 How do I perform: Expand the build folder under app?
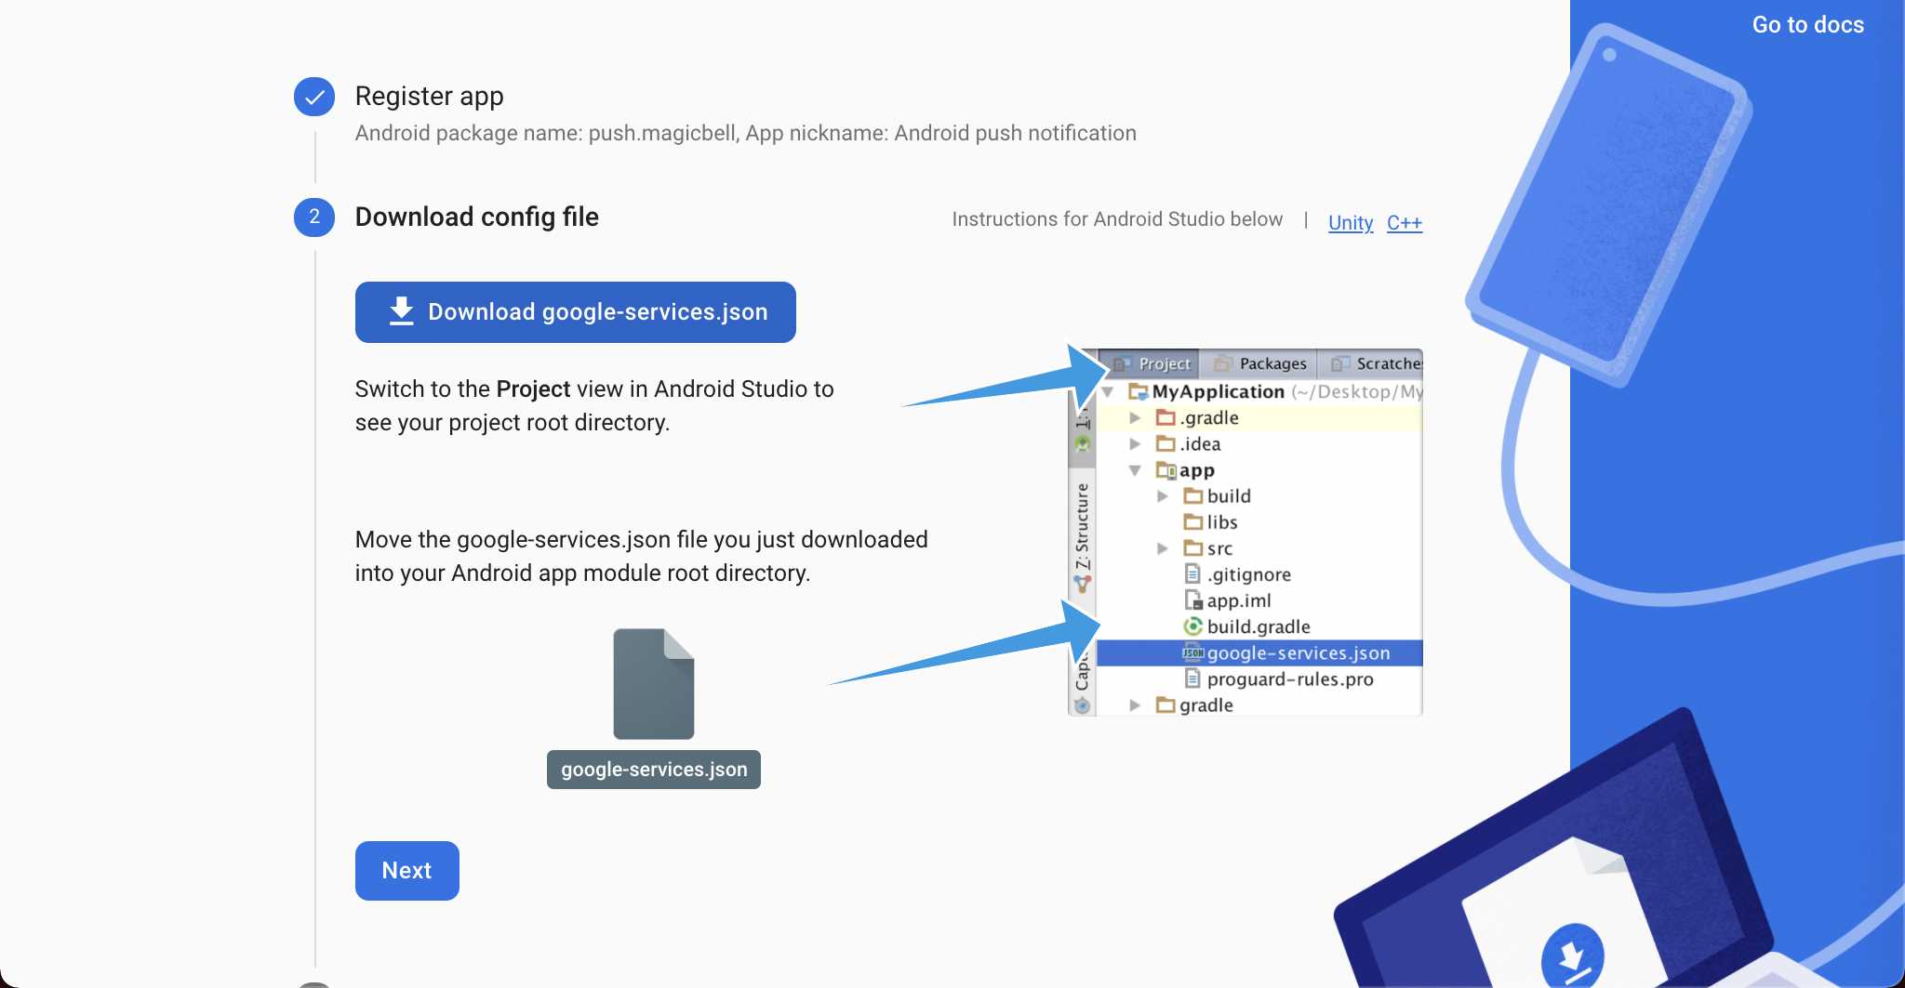pyautogui.click(x=1163, y=496)
